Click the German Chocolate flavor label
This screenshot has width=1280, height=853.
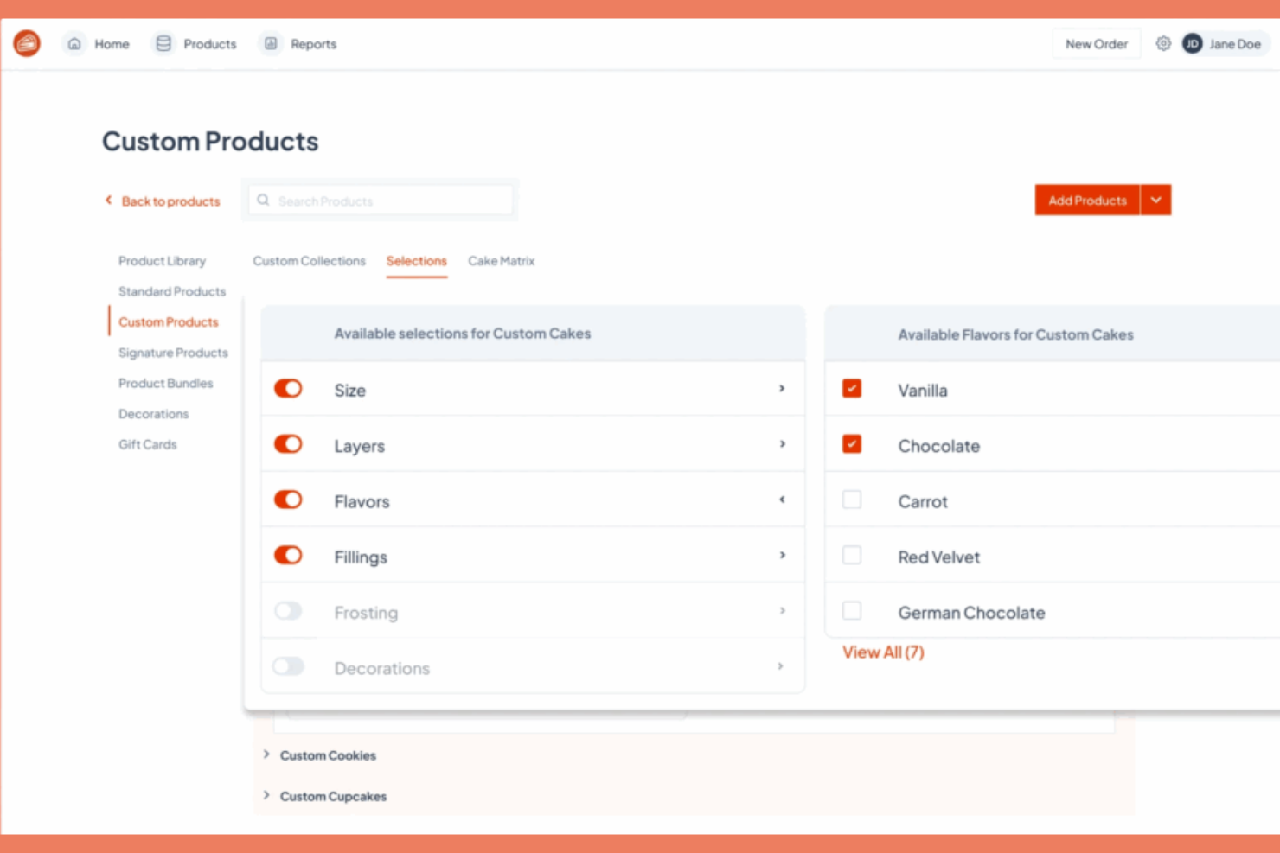coord(971,613)
